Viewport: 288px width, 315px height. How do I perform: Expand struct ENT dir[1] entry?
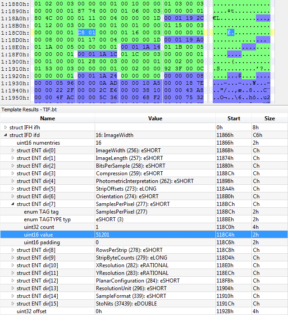point(13,158)
